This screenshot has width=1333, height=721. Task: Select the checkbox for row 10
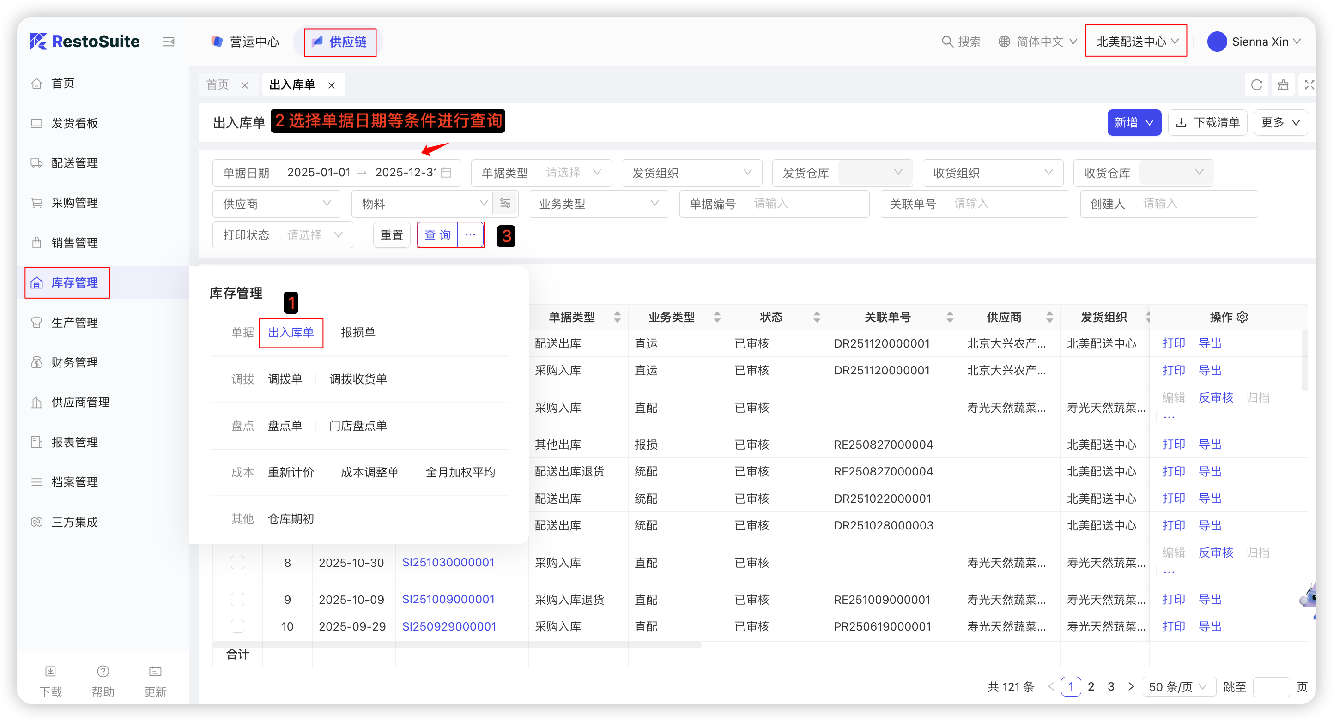coord(237,626)
